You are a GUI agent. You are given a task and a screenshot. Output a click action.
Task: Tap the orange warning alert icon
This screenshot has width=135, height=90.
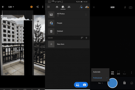[31, 7]
